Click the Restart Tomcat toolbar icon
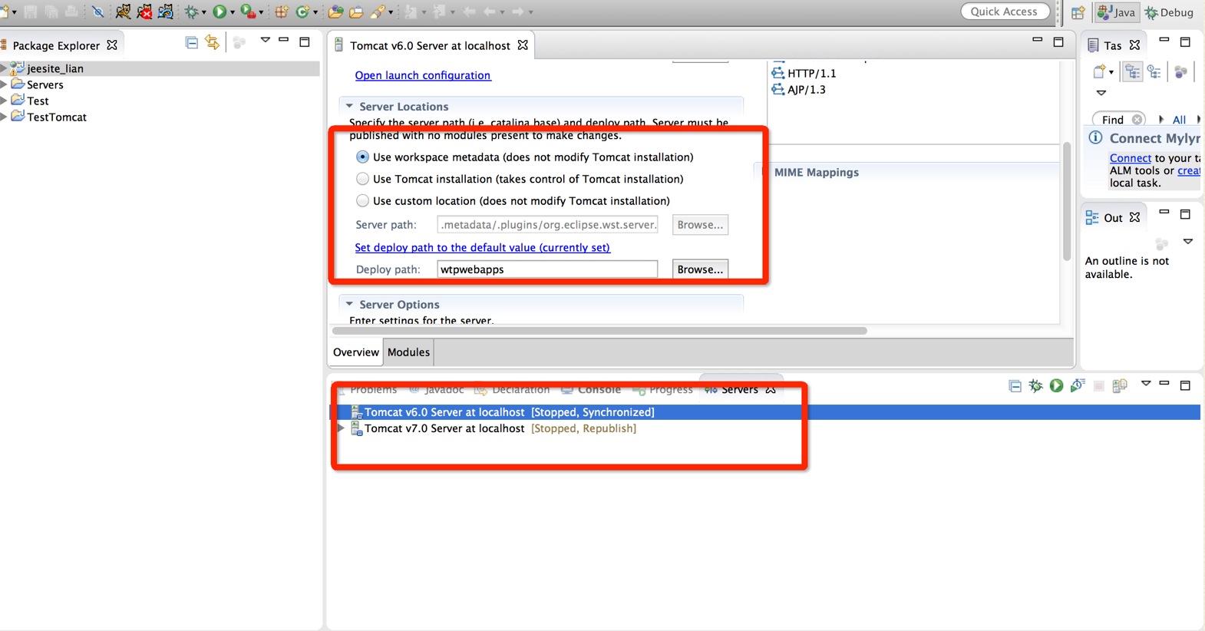The width and height of the screenshot is (1205, 631). pyautogui.click(x=165, y=12)
